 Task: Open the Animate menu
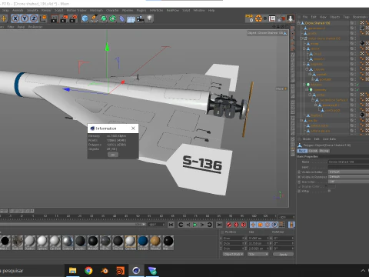(18, 10)
